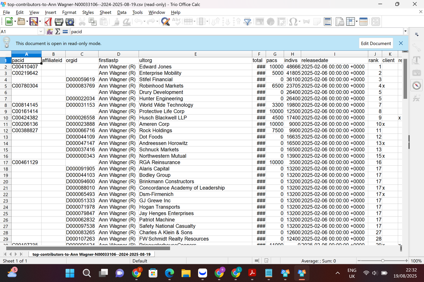Screen dimensions: 424x282
Task: Select the 'Edward Jones' cell
Action: click(x=195, y=67)
